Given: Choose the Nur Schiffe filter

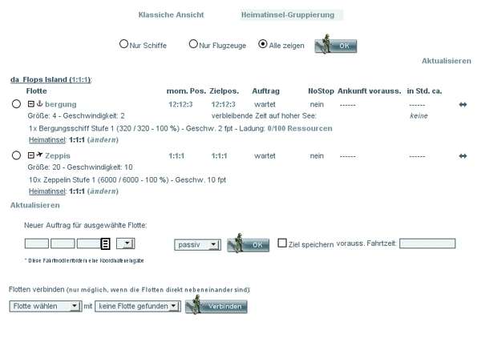Looking at the screenshot, I should [123, 44].
